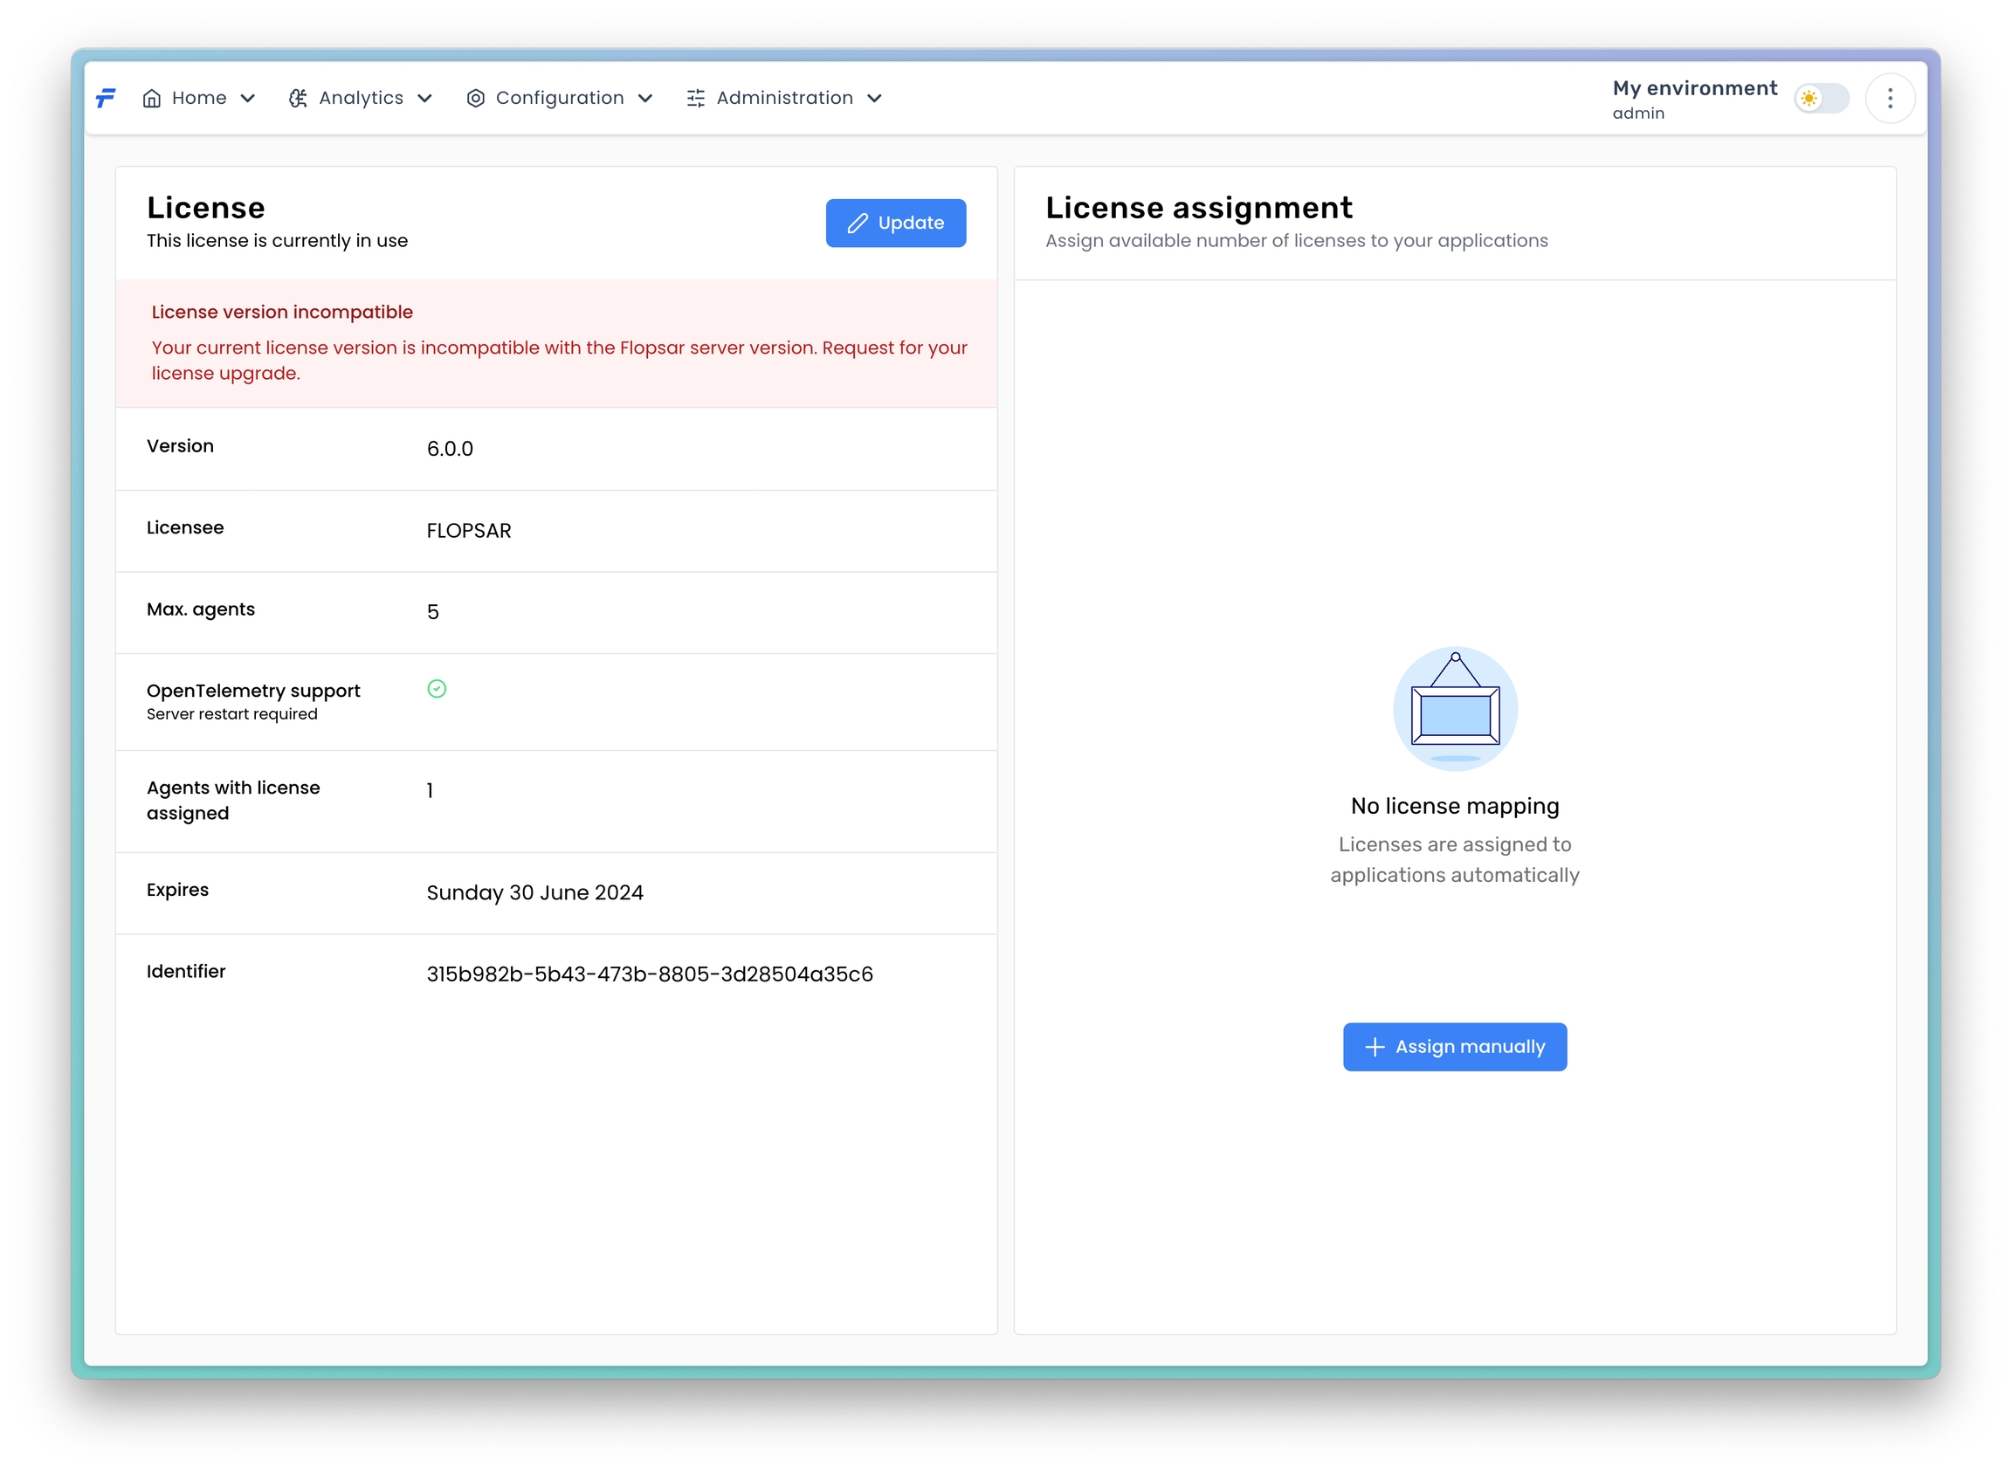The width and height of the screenshot is (2012, 1473).
Task: Click the Update license button
Action: (x=895, y=223)
